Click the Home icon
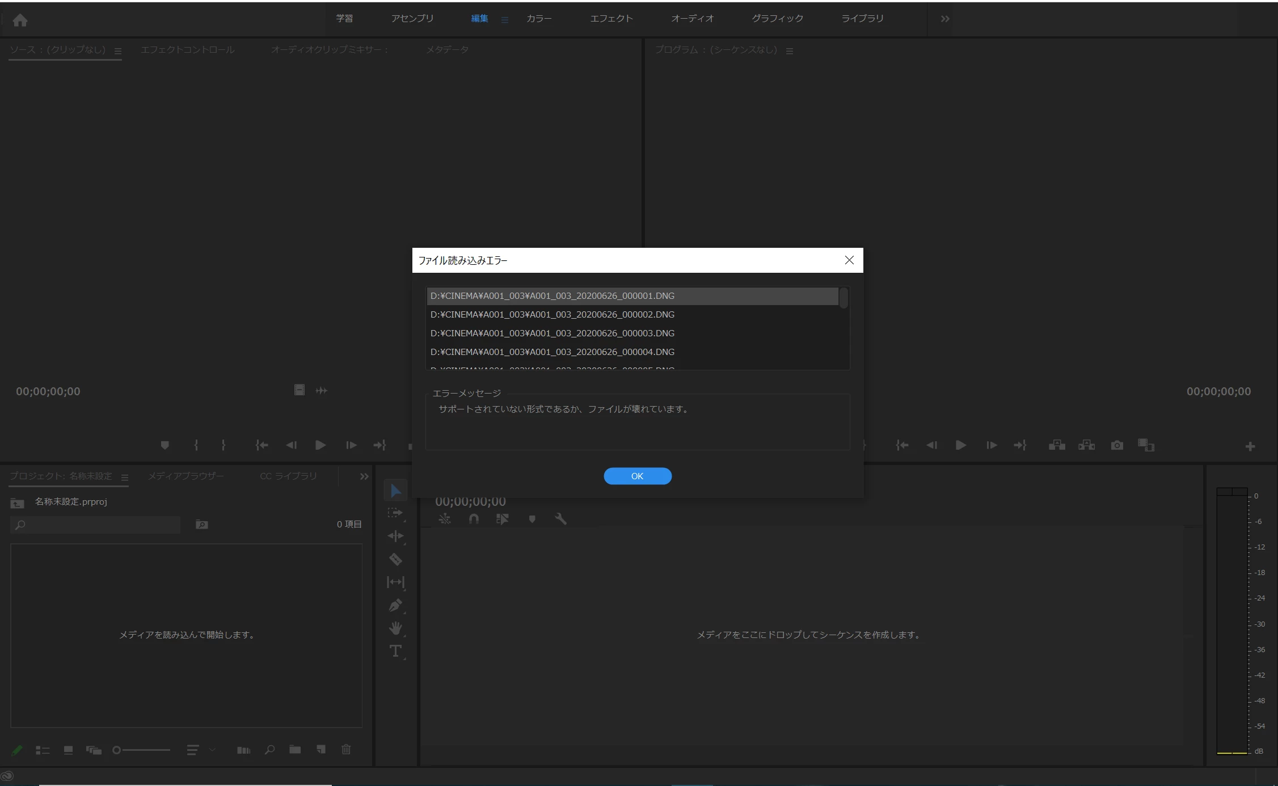 pos(20,20)
